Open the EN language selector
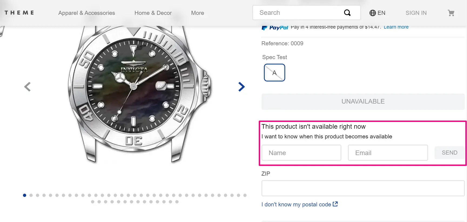This screenshot has width=467, height=222. tap(381, 13)
